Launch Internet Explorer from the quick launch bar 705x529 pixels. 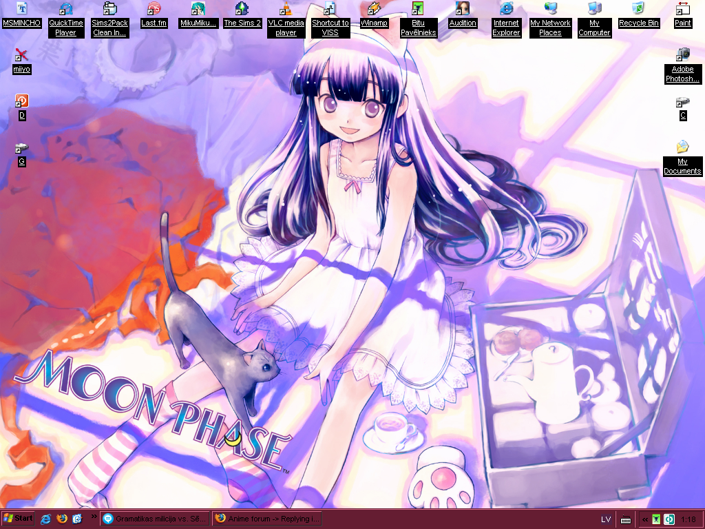[45, 519]
